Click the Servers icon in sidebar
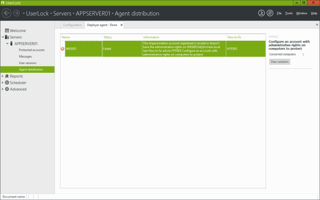This screenshot has width=320, height=200. coord(7,37)
